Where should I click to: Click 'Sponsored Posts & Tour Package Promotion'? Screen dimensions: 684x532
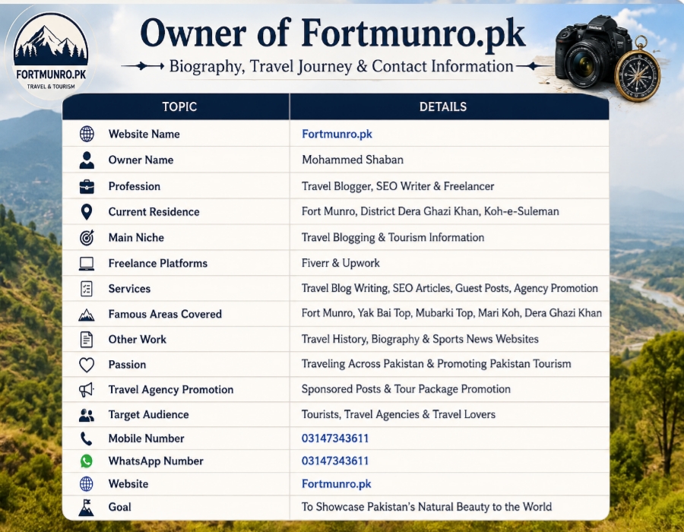[406, 389]
